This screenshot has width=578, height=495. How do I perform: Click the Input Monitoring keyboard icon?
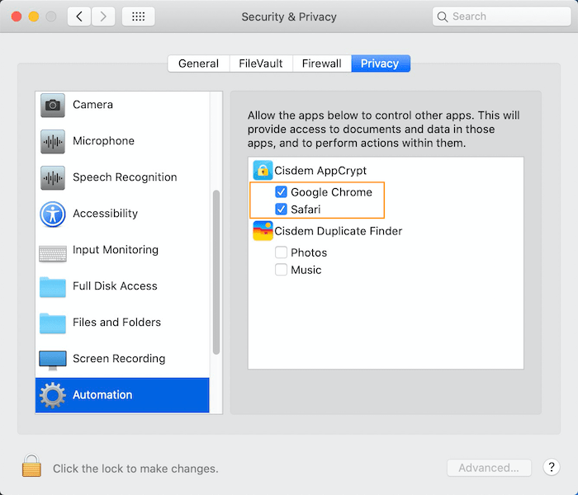click(53, 254)
